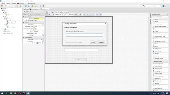Add the Фрагмент формы component
Viewport: 170px width, 95px height.
160,59
